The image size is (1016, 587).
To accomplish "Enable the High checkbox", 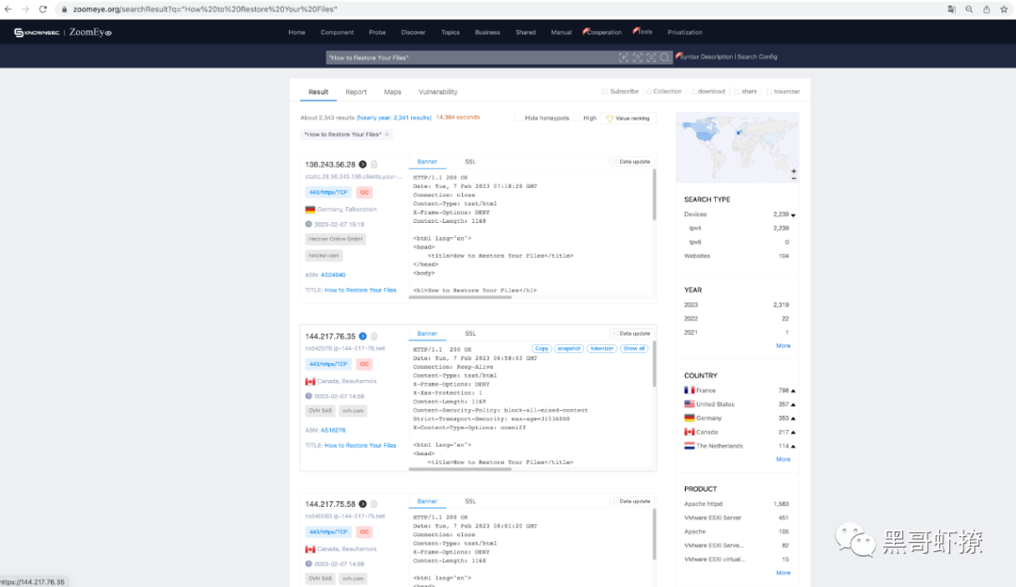I will pos(577,118).
